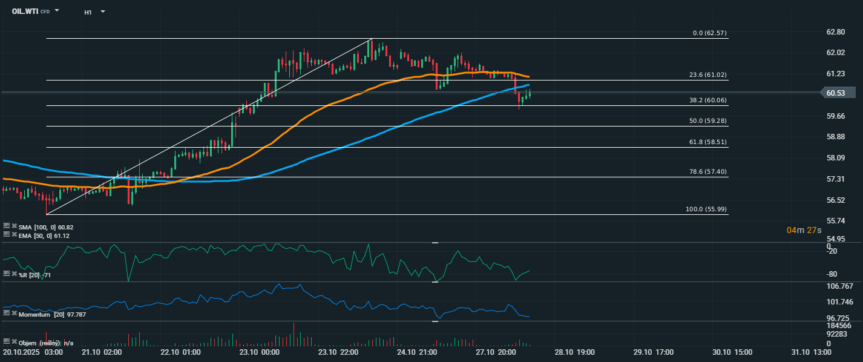Viewport: 863px width, 362px height.
Task: Open settings icon for SMA indicator
Action: (x=7, y=226)
